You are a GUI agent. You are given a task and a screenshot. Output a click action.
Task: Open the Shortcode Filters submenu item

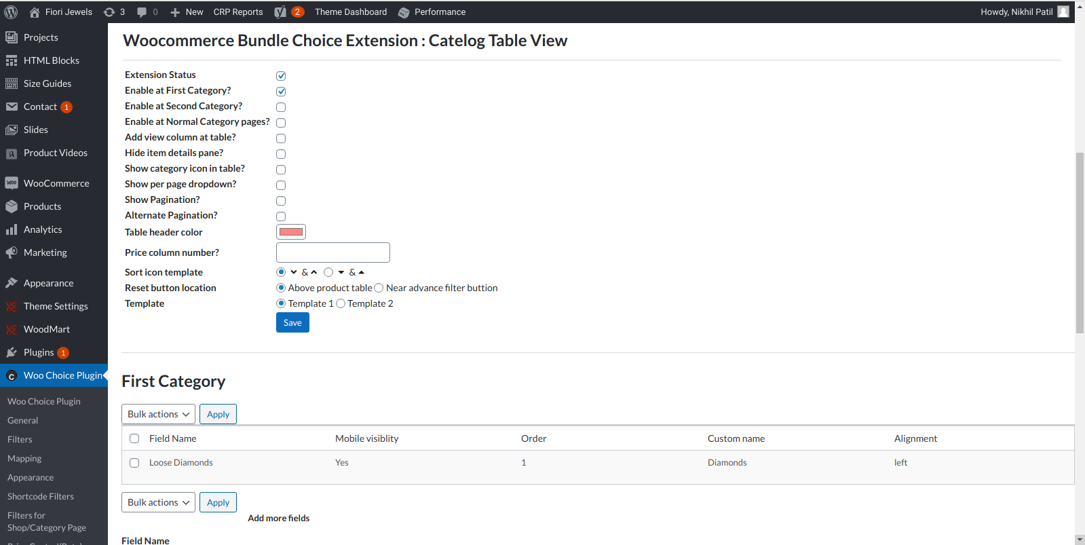tap(41, 497)
